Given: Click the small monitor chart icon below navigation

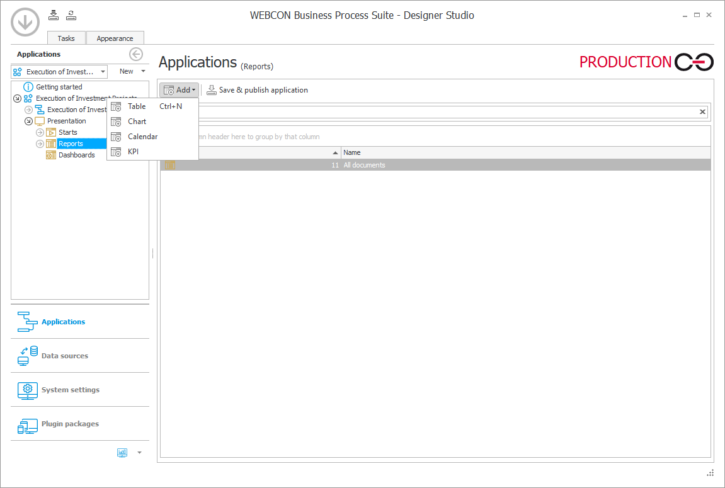Looking at the screenshot, I should pyautogui.click(x=122, y=452).
